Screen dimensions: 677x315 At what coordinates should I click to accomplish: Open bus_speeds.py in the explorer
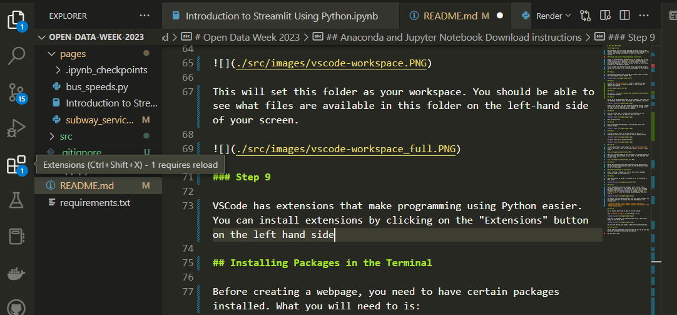[98, 86]
